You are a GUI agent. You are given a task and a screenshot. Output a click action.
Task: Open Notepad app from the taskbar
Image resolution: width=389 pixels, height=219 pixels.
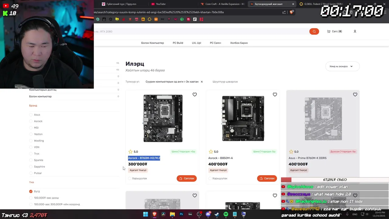[x=235, y=214]
